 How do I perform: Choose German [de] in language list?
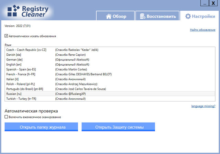110,59
